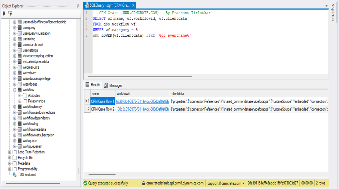Click the query editor horizontal scrollbar
Screen dimensions: 339x190
click(x=140, y=77)
